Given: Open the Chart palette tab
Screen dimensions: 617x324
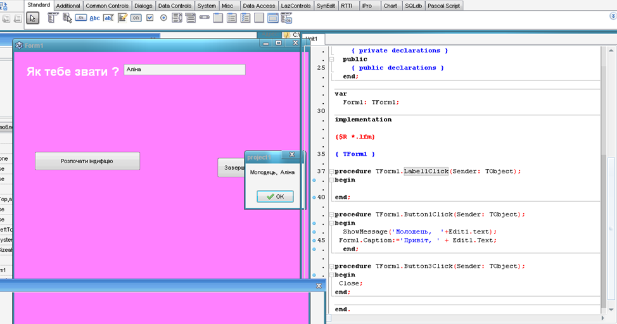Looking at the screenshot, I should tap(390, 6).
